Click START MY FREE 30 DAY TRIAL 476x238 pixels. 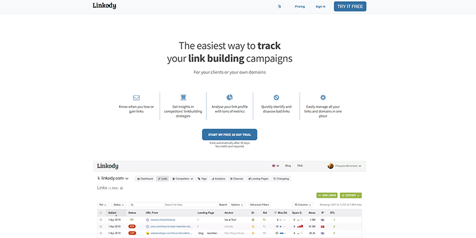[230, 134]
